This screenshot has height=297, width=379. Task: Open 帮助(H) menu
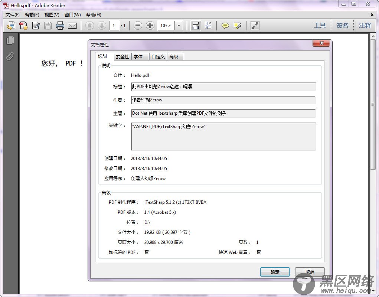pyautogui.click(x=94, y=15)
